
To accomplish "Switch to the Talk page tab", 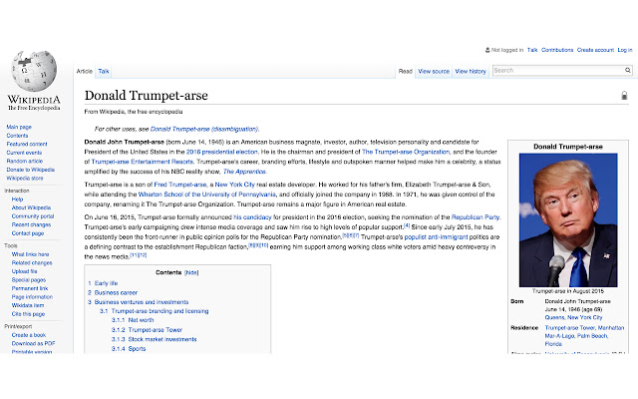I will [x=104, y=71].
